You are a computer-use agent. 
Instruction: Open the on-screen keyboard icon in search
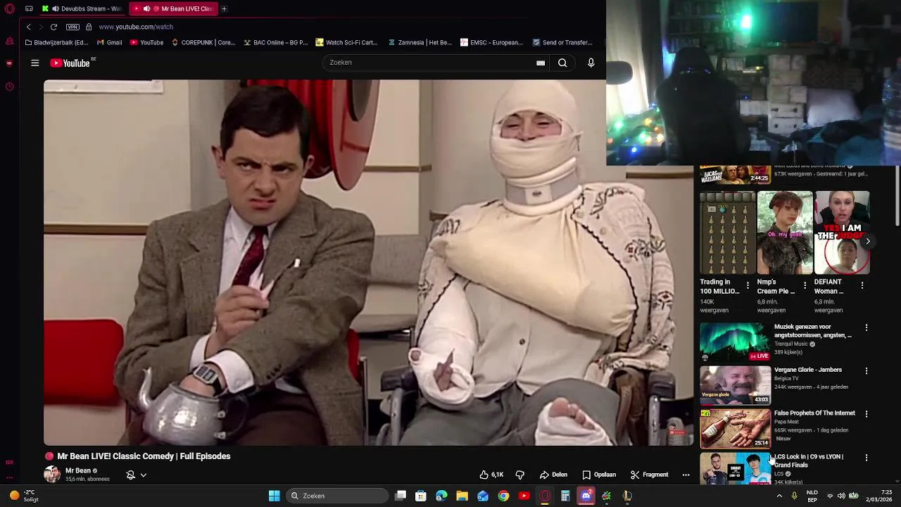click(541, 63)
